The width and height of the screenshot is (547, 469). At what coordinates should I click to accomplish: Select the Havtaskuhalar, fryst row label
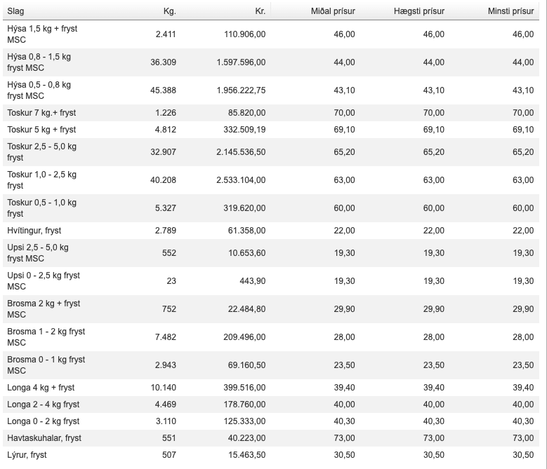pyautogui.click(x=44, y=438)
